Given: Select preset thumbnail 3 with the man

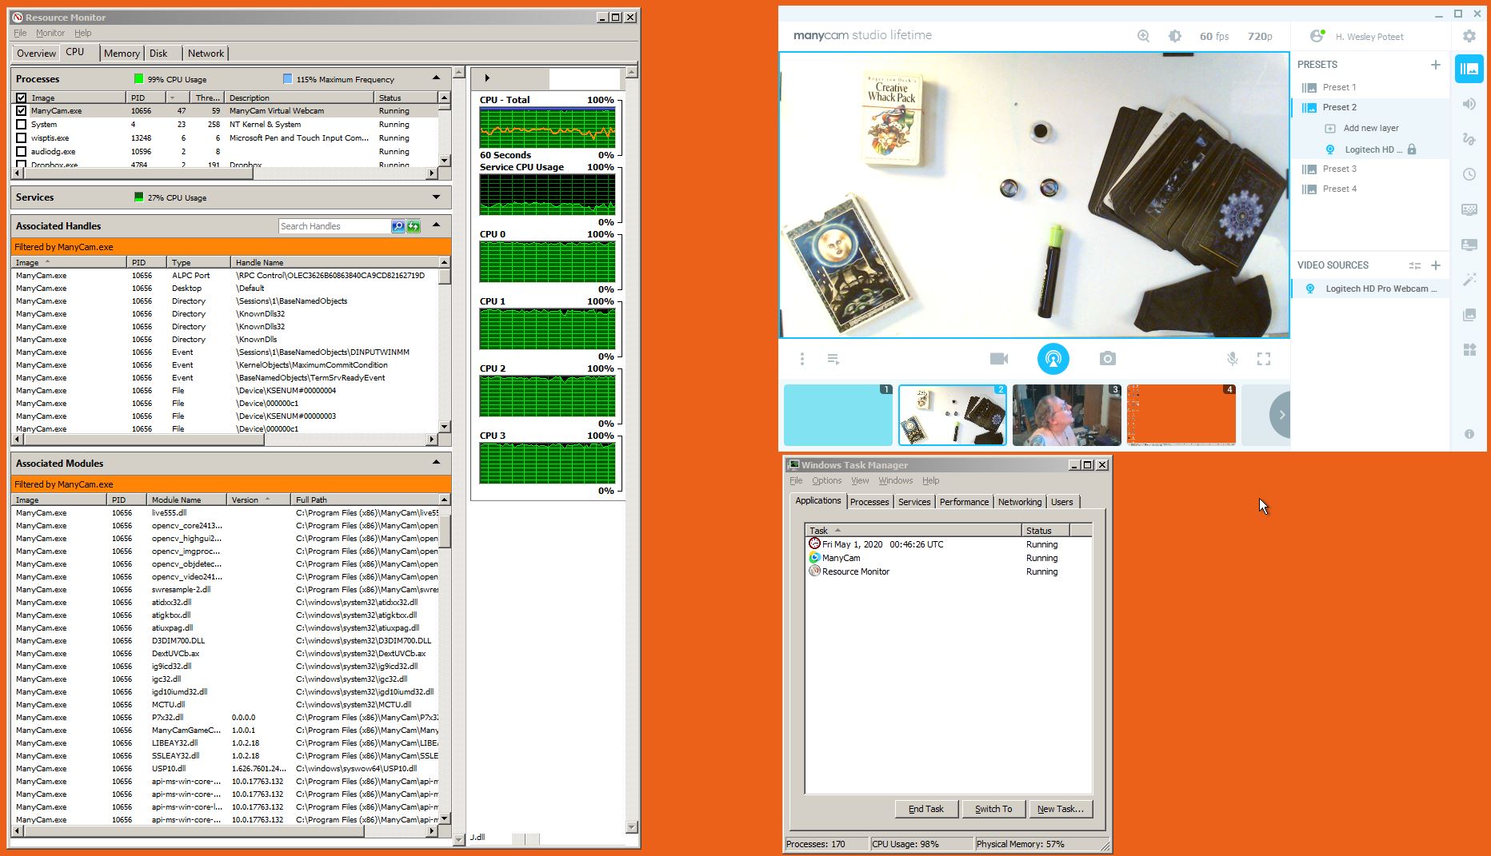Looking at the screenshot, I should 1066,415.
